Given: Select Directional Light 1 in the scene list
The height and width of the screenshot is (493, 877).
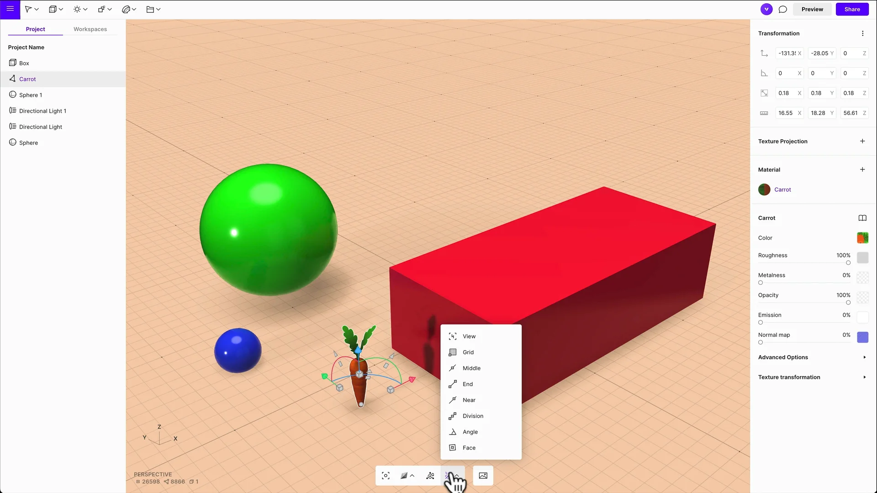Looking at the screenshot, I should pyautogui.click(x=42, y=110).
